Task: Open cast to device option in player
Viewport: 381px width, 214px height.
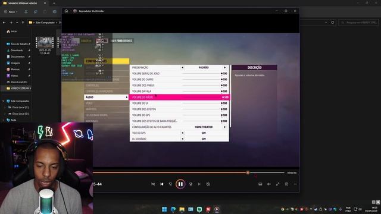Action: [260, 184]
